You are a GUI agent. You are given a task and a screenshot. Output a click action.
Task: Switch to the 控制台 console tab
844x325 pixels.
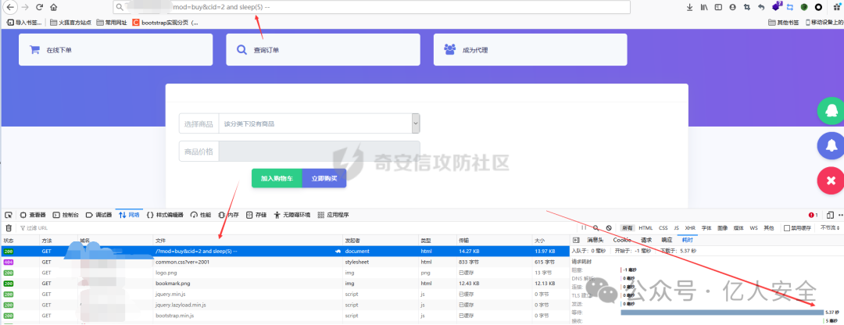coord(66,215)
